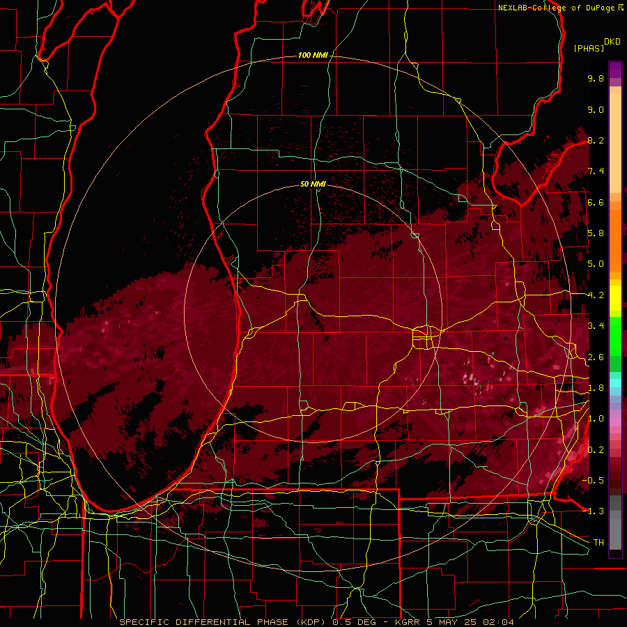The image size is (627, 627).
Task: Pick the yellow segment beside 4.2
Action: 615,298
